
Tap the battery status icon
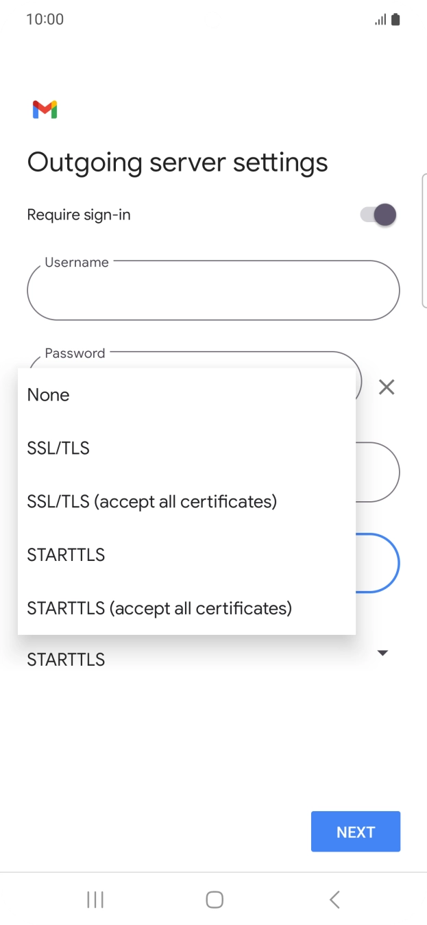pos(395,19)
